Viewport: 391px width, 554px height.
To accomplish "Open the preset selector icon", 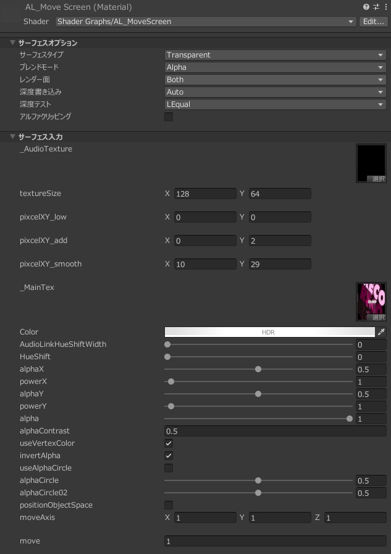I will tap(376, 7).
